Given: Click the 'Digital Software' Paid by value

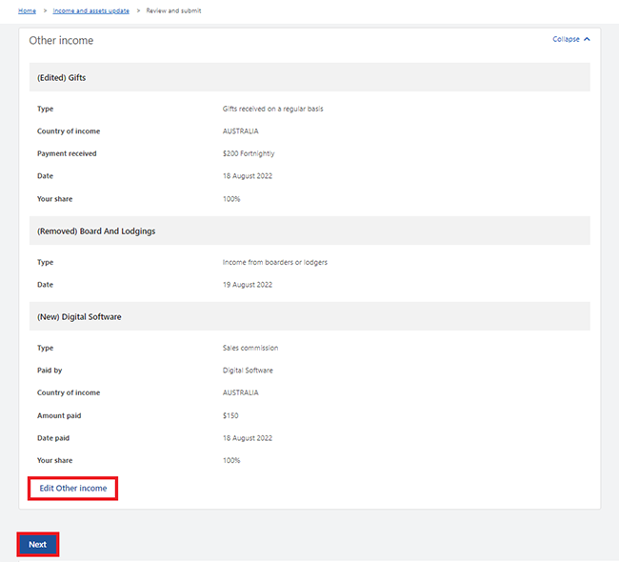Looking at the screenshot, I should pos(248,371).
